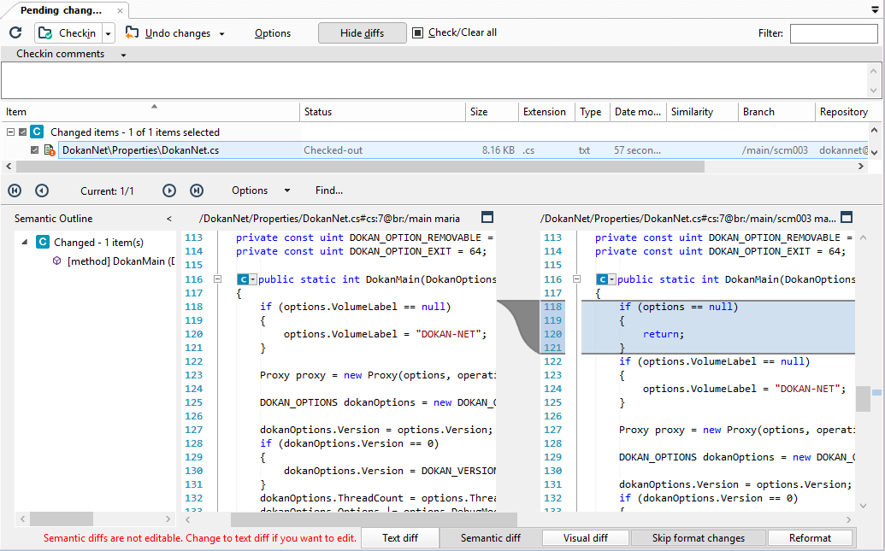This screenshot has width=885, height=551.
Task: Click the Changed items group C icon
Action: pos(37,132)
